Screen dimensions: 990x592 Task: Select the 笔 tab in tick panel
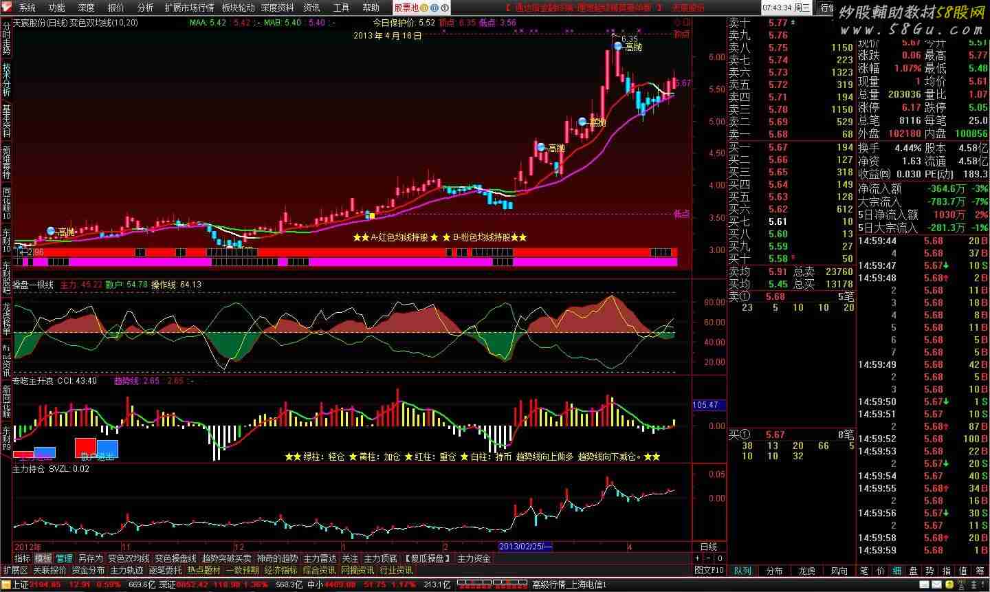(x=864, y=571)
